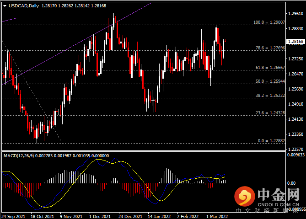Viewport: 306px width, 219px height.
Task: Click the 1.28830 price axis value
Action: (x=295, y=29)
